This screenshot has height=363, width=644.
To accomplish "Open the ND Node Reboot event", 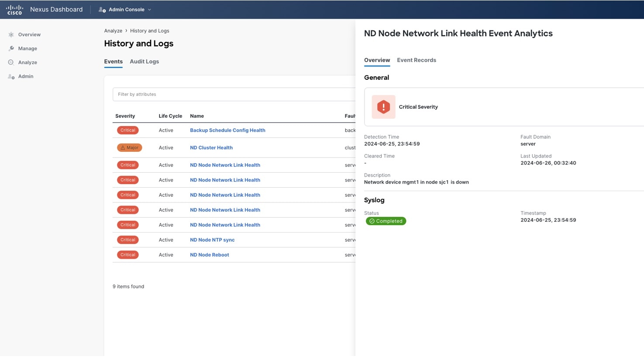I will tap(210, 255).
